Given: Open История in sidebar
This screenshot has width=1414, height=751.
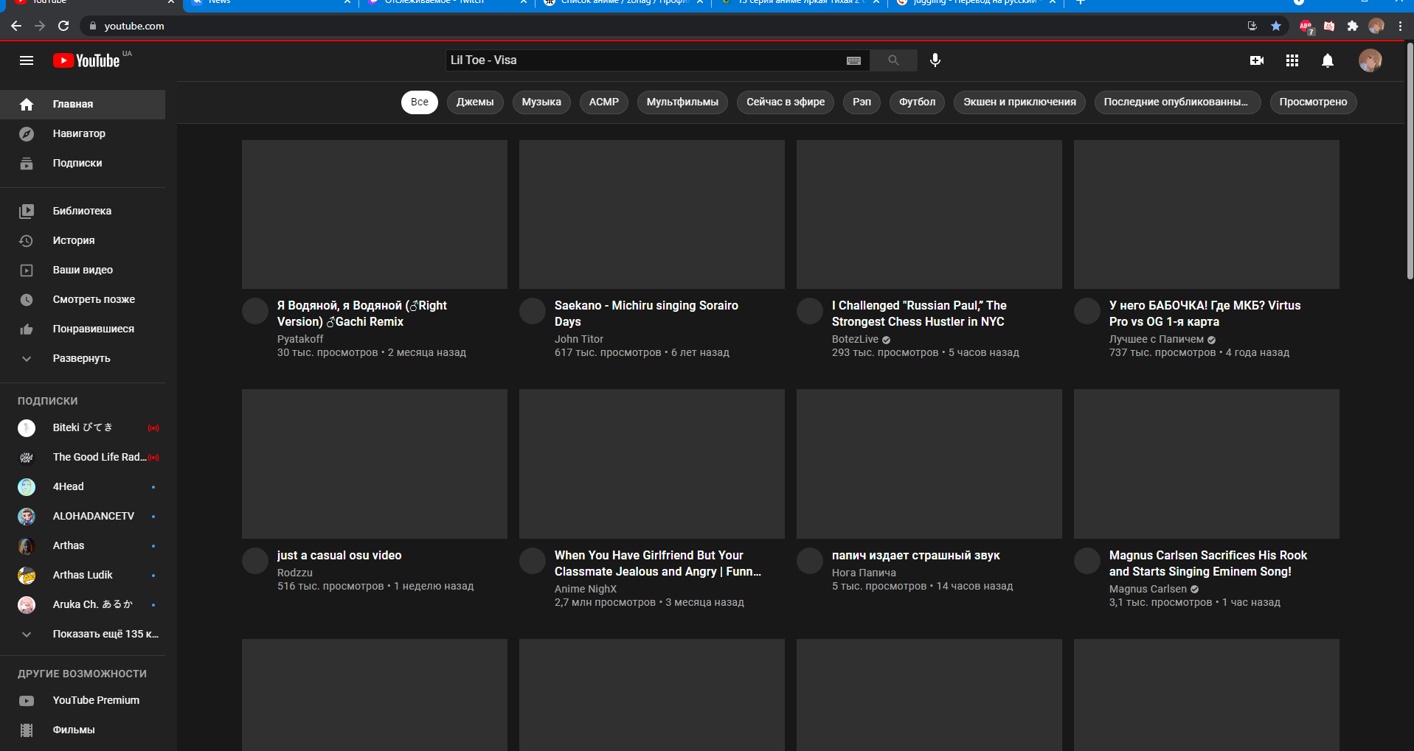Looking at the screenshot, I should (x=83, y=240).
